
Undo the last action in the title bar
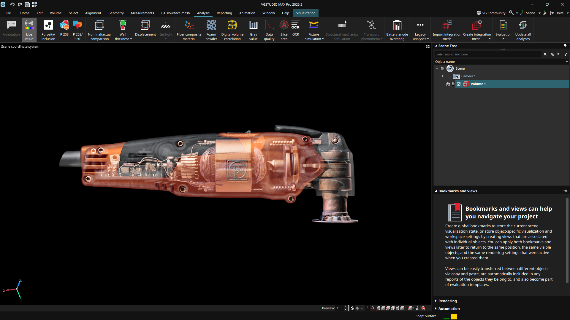click(12, 4)
